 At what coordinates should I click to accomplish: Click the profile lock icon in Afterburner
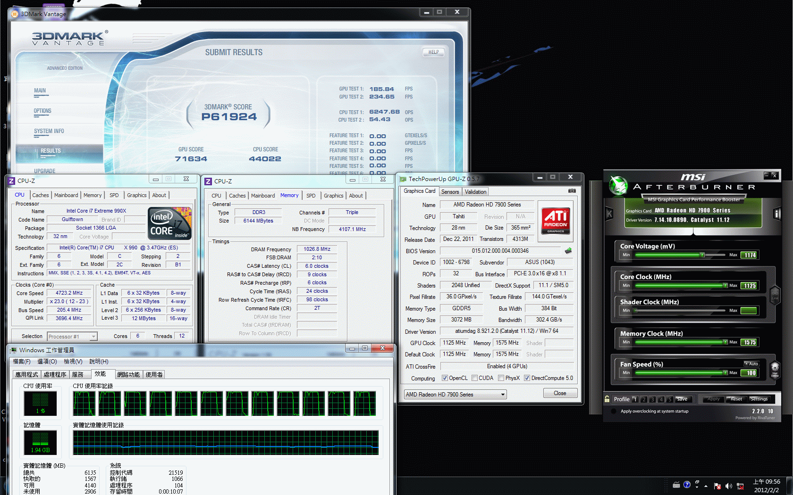607,399
